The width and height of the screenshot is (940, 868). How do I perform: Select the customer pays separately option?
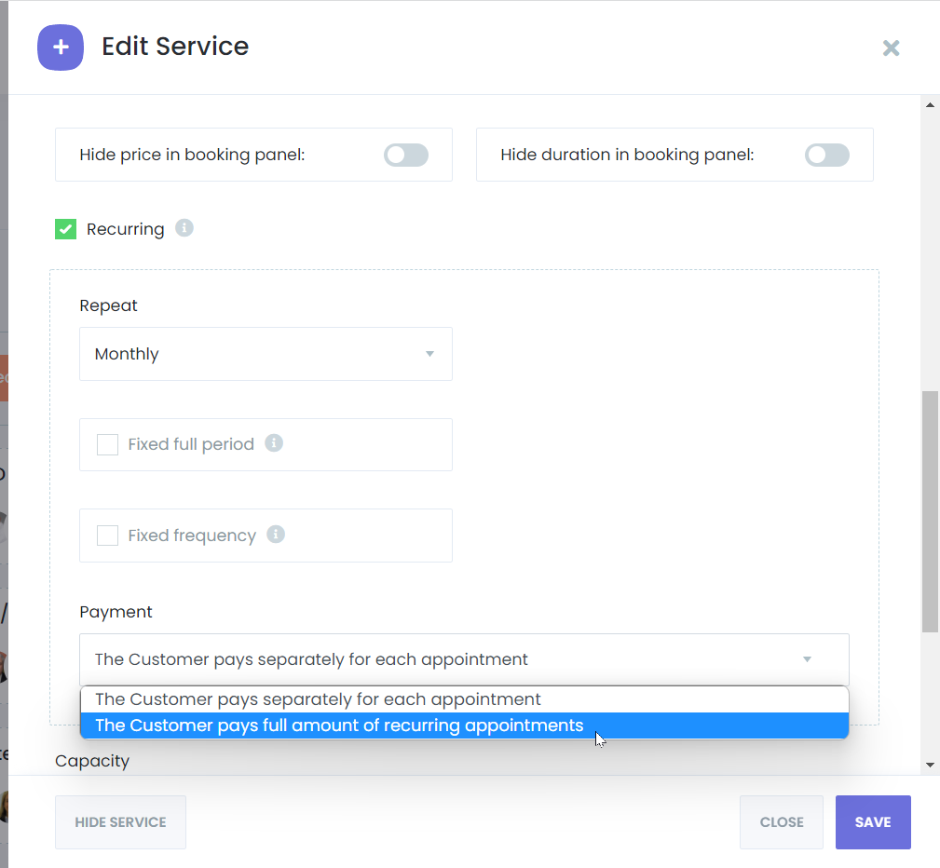(317, 698)
